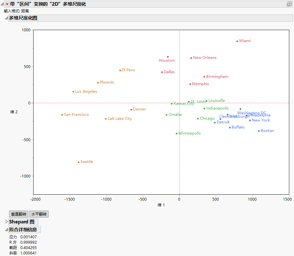Click the 维 1 axis title
This screenshot has height=256, width=294.
(x=161, y=205)
